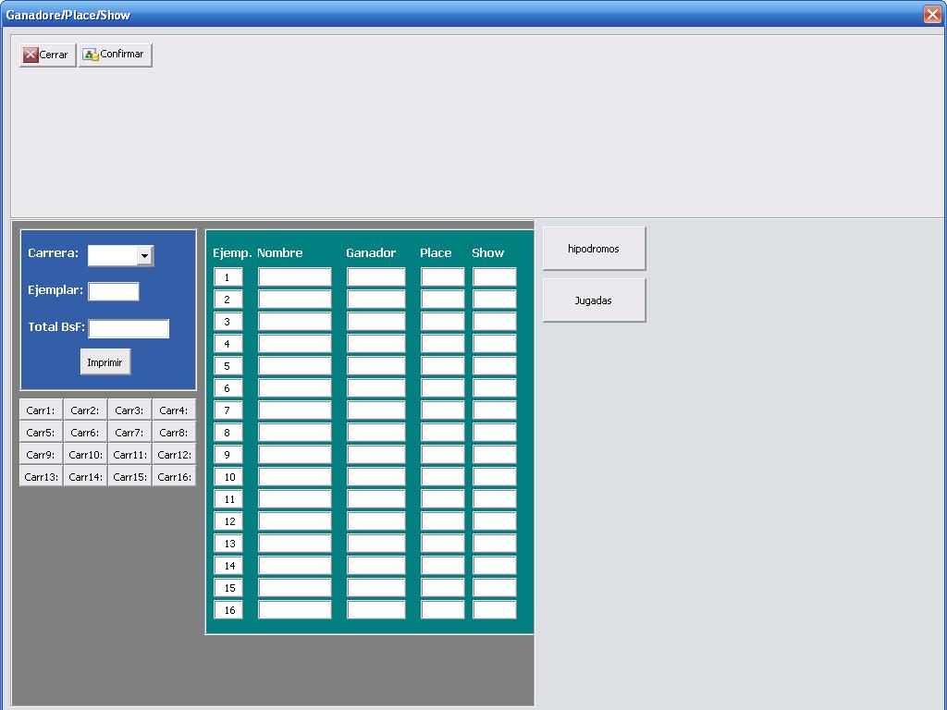Select the Carr13: button

[41, 476]
